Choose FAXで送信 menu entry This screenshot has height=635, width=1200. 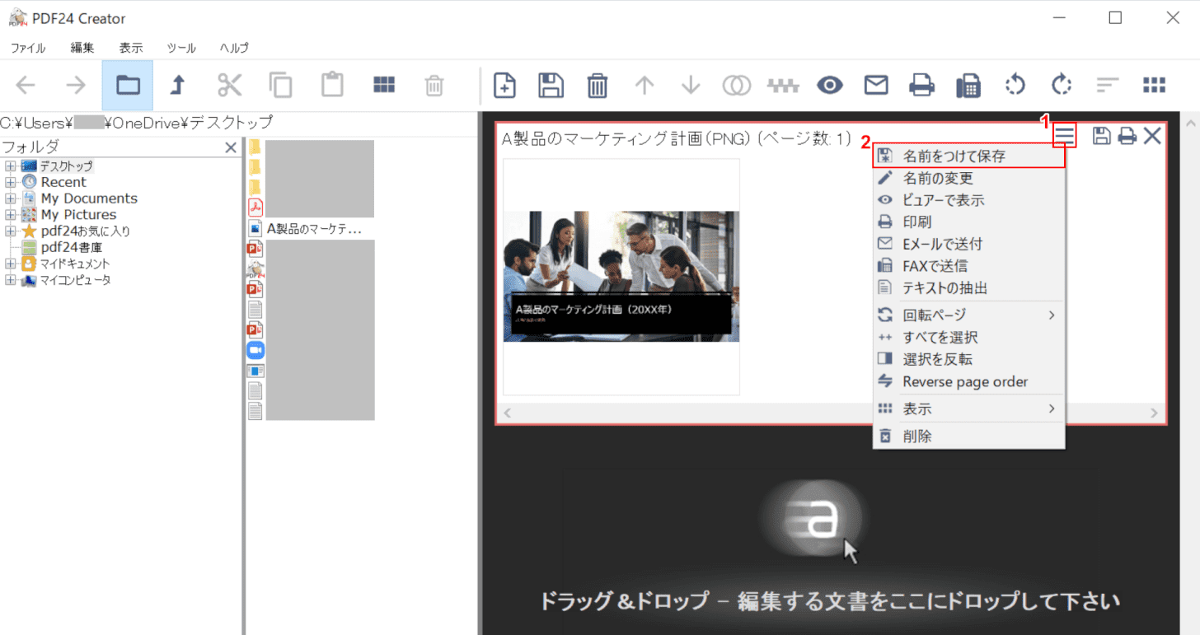tap(969, 266)
